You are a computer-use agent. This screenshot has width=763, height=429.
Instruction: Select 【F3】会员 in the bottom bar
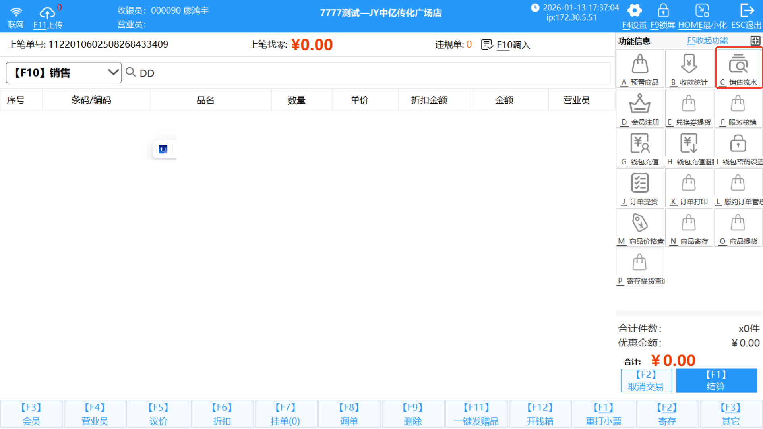point(31,414)
